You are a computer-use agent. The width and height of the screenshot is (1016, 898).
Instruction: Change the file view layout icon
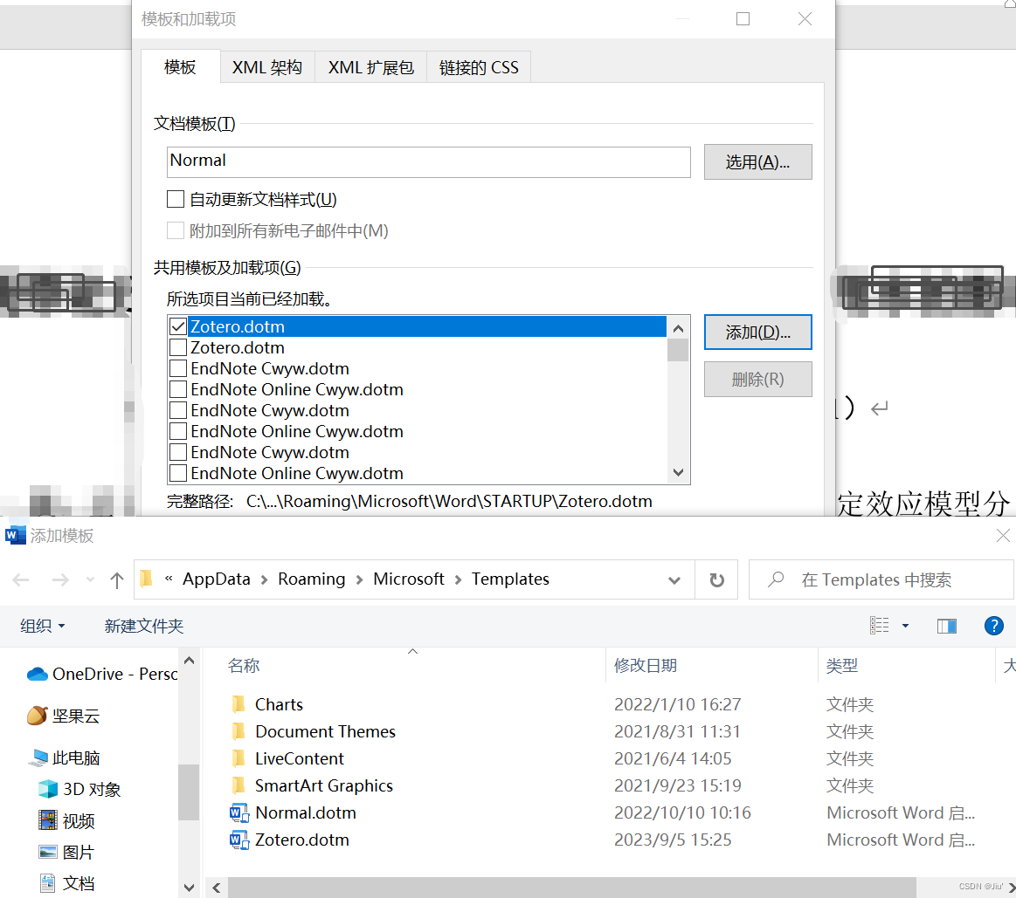click(879, 626)
